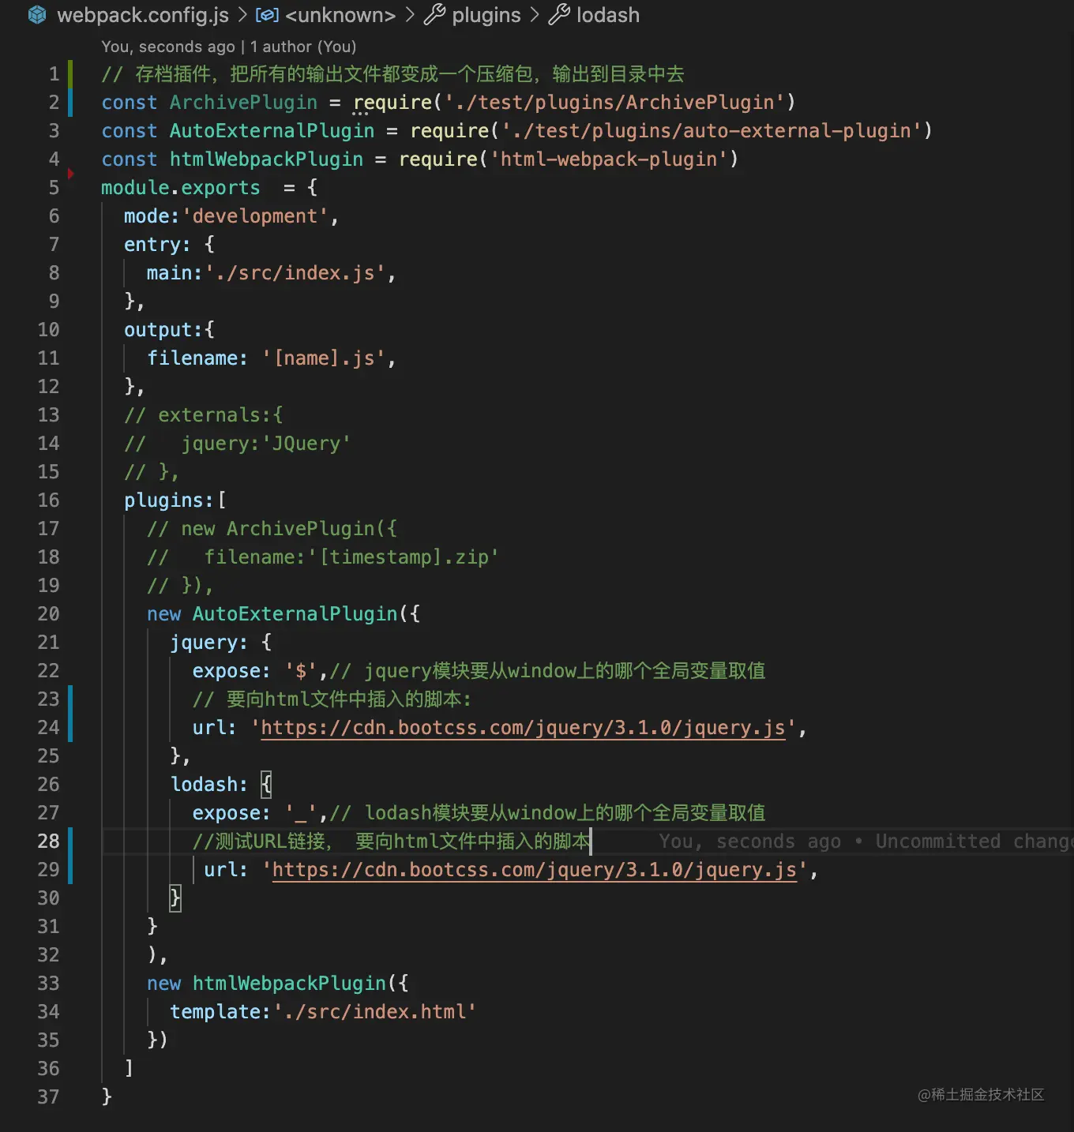Click the <unknown> symbol icon in breadcrumb
The image size is (1074, 1132).
tap(268, 15)
